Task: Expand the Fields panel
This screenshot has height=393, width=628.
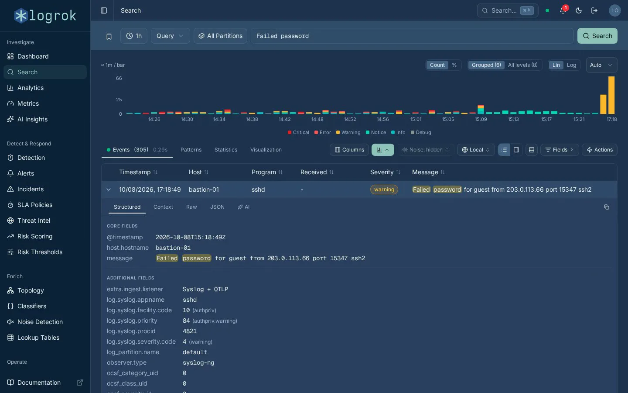Action: tap(560, 150)
